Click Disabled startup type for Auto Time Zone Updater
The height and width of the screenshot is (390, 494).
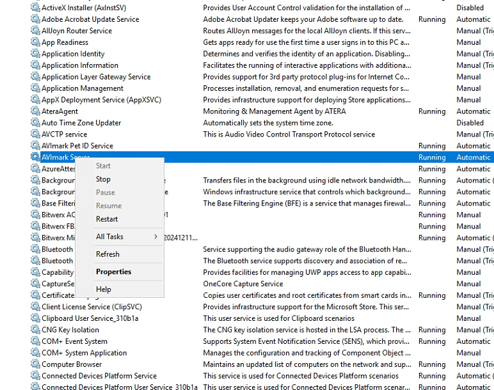470,123
